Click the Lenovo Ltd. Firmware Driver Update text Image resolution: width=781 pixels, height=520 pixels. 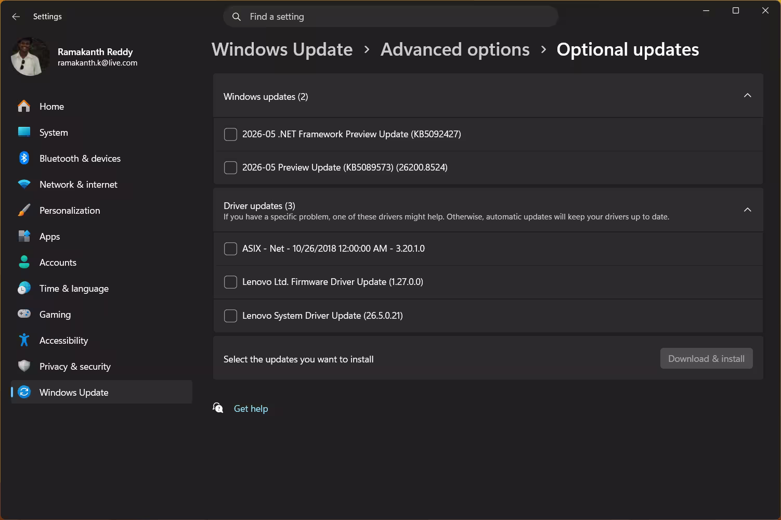coord(333,282)
